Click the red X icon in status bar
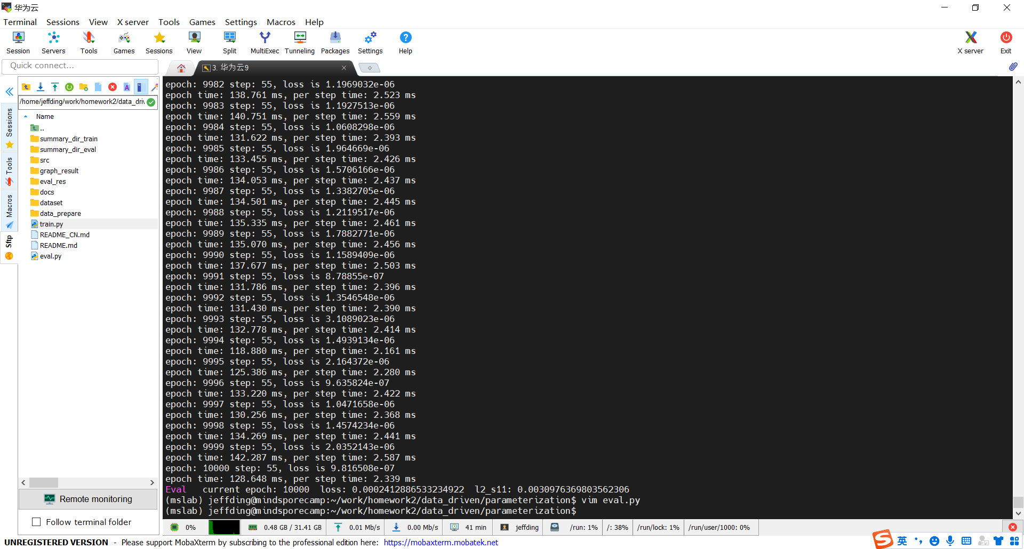 coord(1013,527)
